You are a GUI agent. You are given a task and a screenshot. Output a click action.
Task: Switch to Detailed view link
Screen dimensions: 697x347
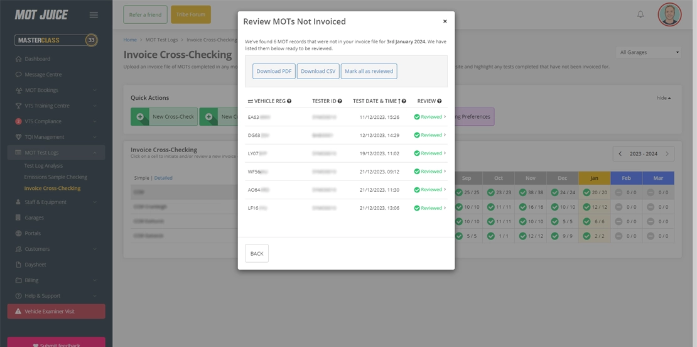163,178
